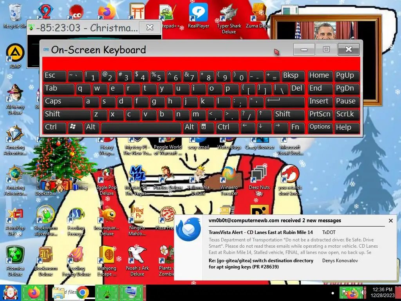Click the context menu key on keyboard
The width and height of the screenshot is (401, 301).
207,127
